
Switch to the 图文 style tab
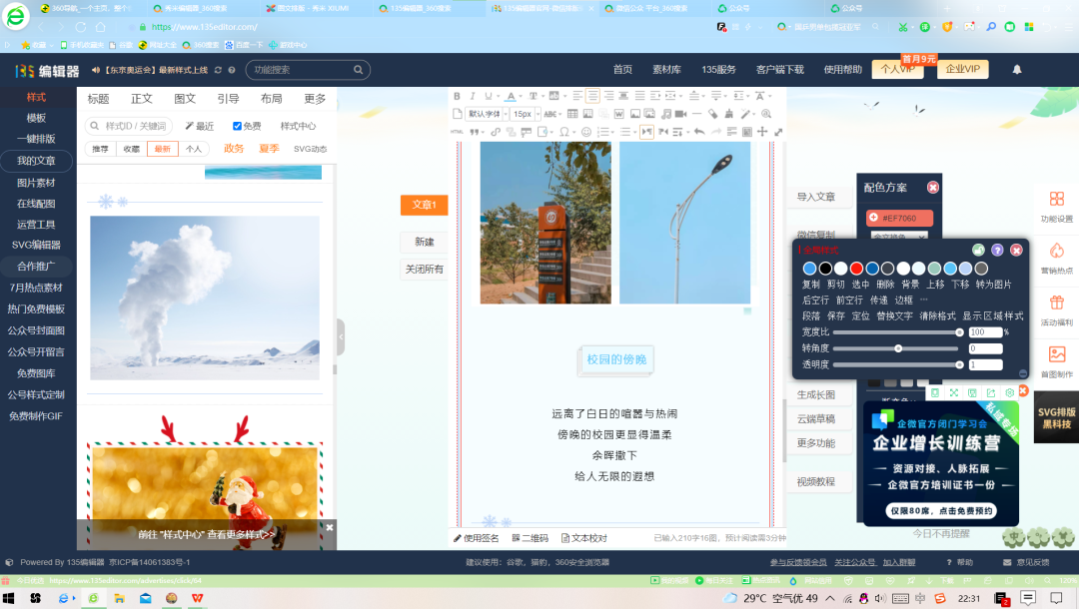click(x=185, y=99)
